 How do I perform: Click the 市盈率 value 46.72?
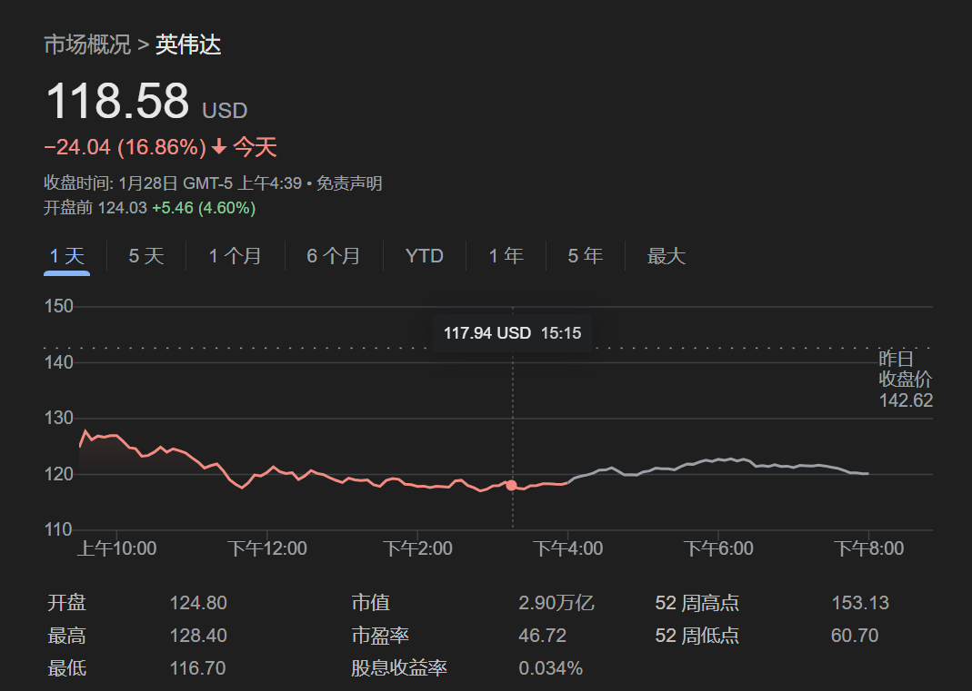click(543, 636)
